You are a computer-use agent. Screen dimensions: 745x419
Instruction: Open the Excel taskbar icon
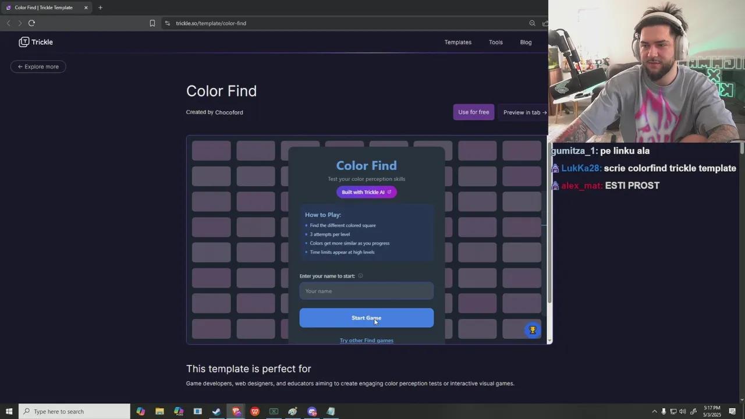(274, 411)
